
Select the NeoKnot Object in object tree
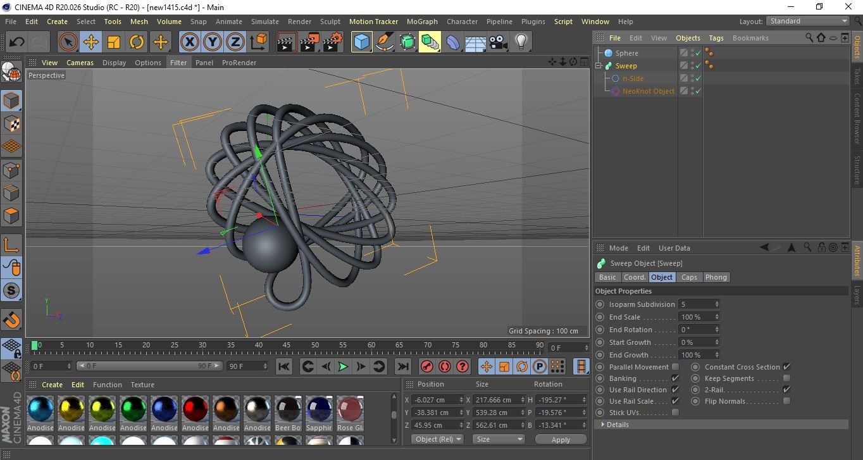pos(648,91)
